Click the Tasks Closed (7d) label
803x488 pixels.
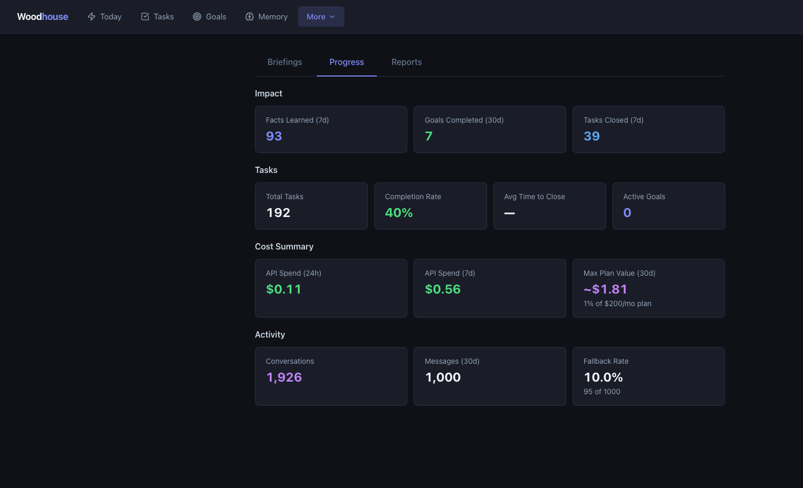point(614,120)
